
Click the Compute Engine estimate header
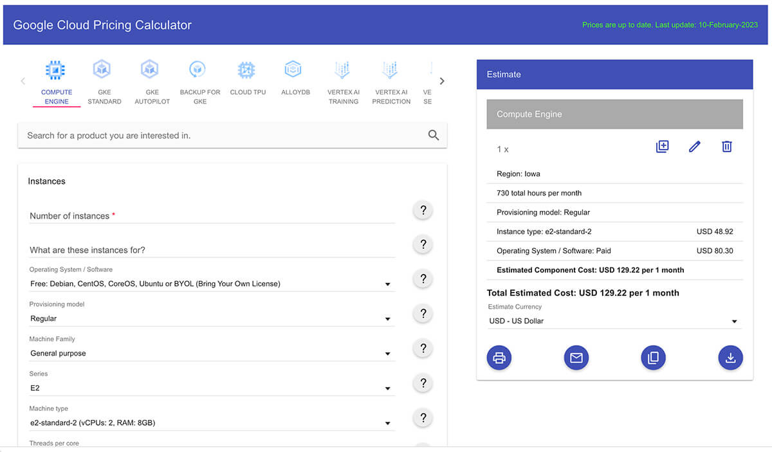click(615, 114)
